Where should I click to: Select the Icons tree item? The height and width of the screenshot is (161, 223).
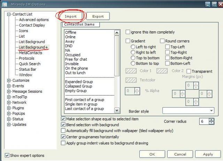[x=23, y=31]
